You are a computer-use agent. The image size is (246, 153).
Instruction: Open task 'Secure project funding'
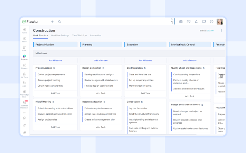coord(49,80)
